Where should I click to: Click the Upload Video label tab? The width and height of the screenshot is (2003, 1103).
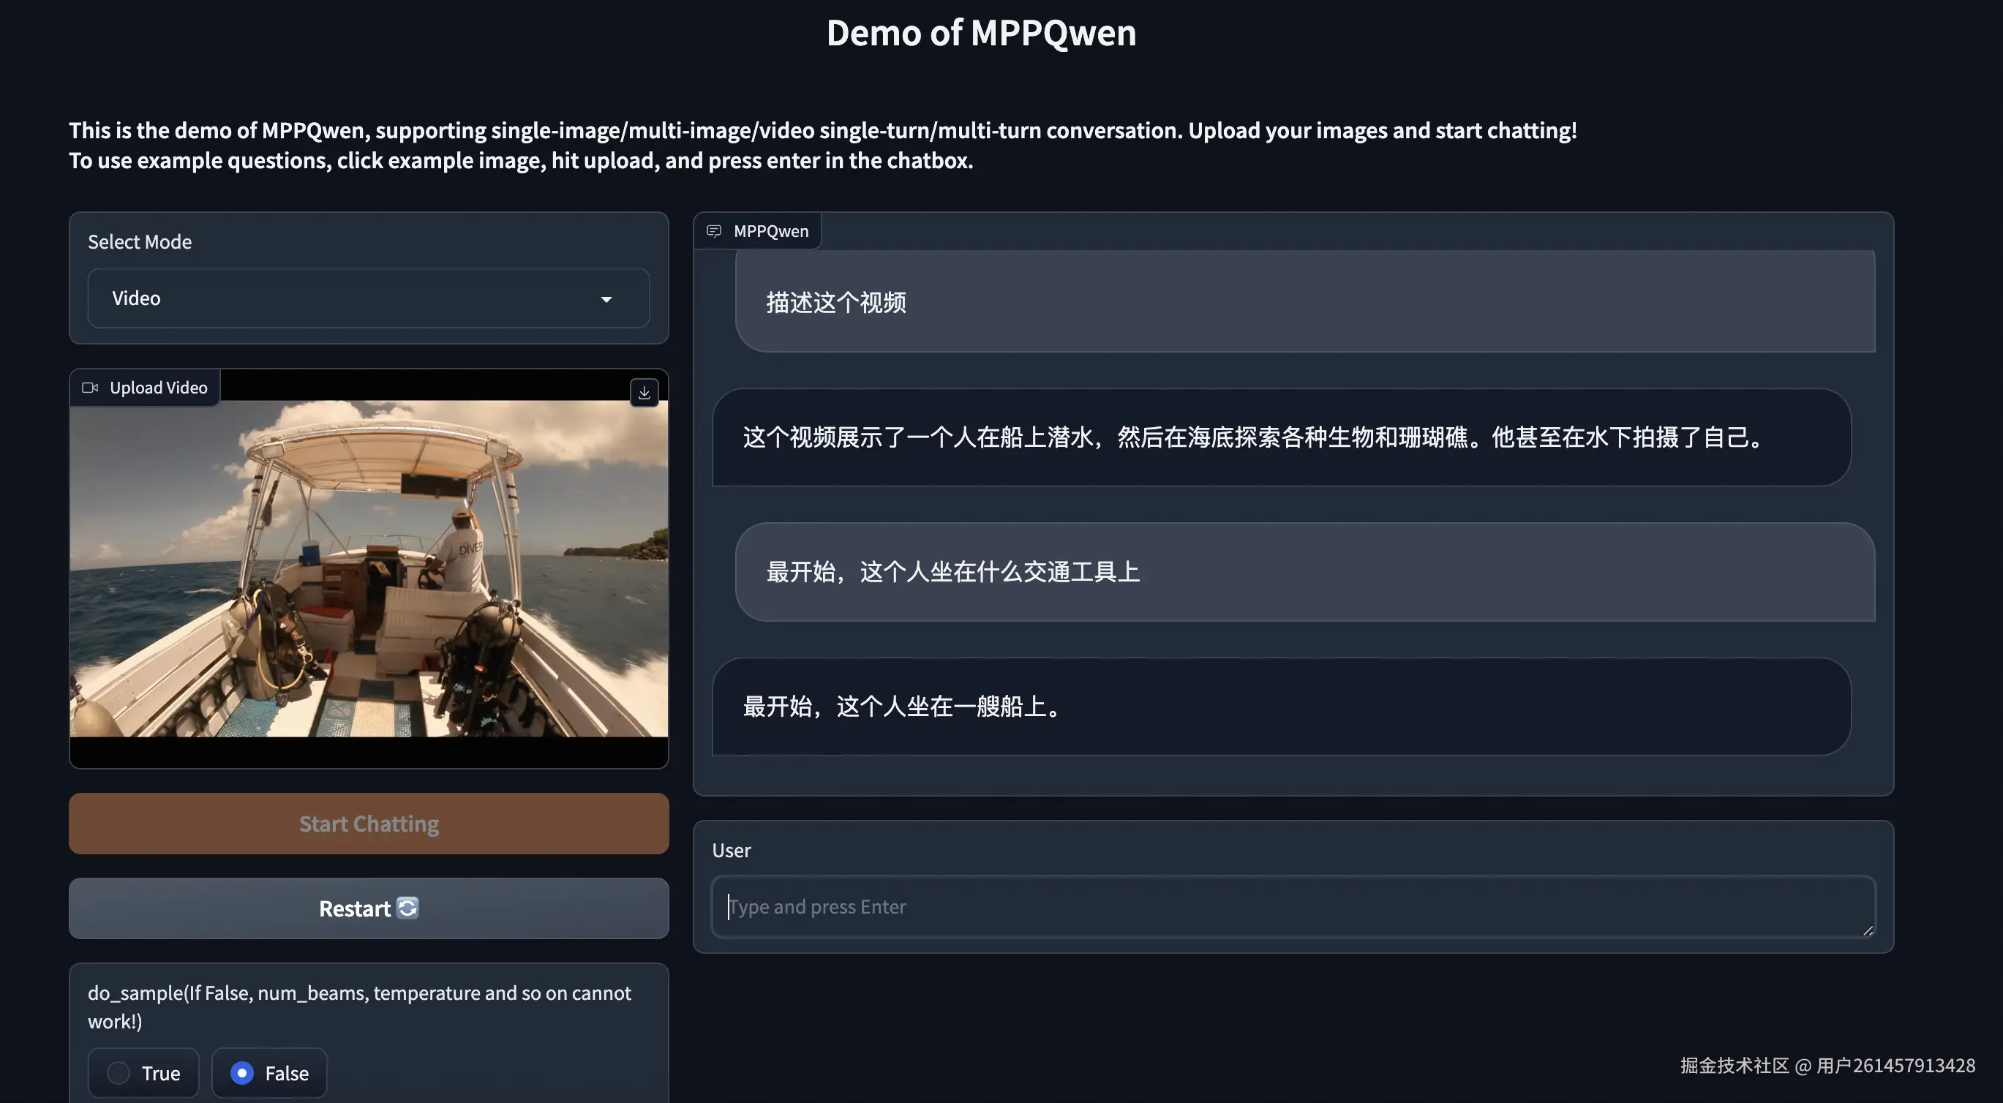point(158,387)
